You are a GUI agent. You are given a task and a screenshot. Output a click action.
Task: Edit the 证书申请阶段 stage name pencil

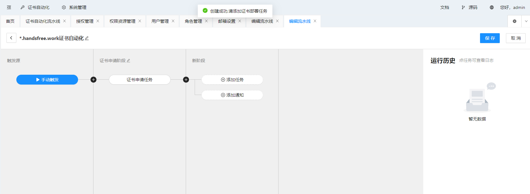[128, 61]
